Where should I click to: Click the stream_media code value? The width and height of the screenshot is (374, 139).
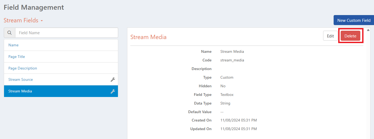coord(232,60)
